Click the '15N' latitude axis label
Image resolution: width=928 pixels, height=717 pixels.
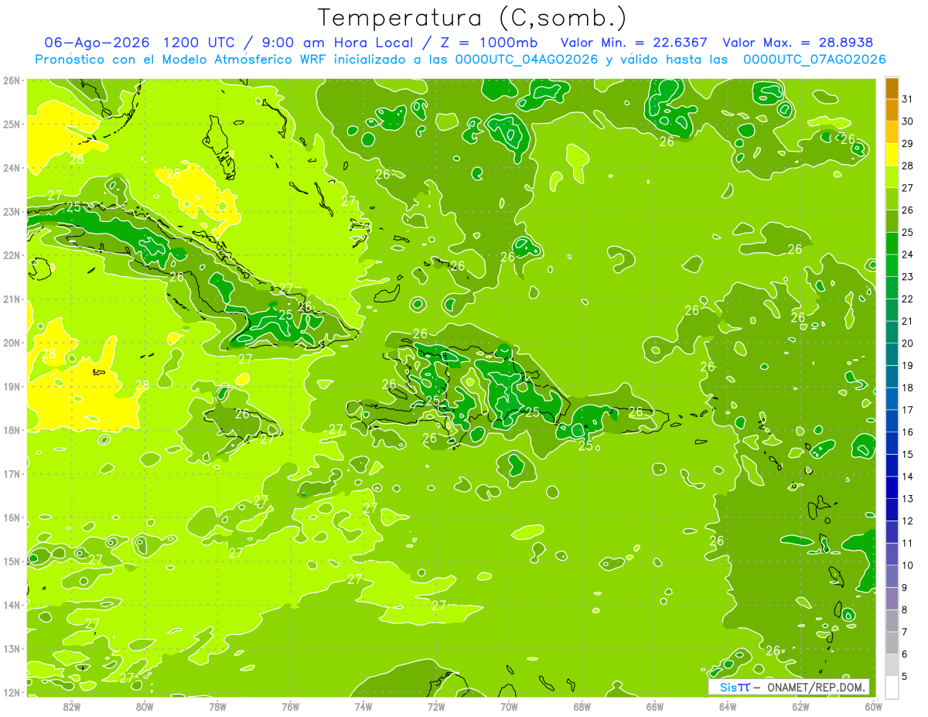(x=11, y=561)
